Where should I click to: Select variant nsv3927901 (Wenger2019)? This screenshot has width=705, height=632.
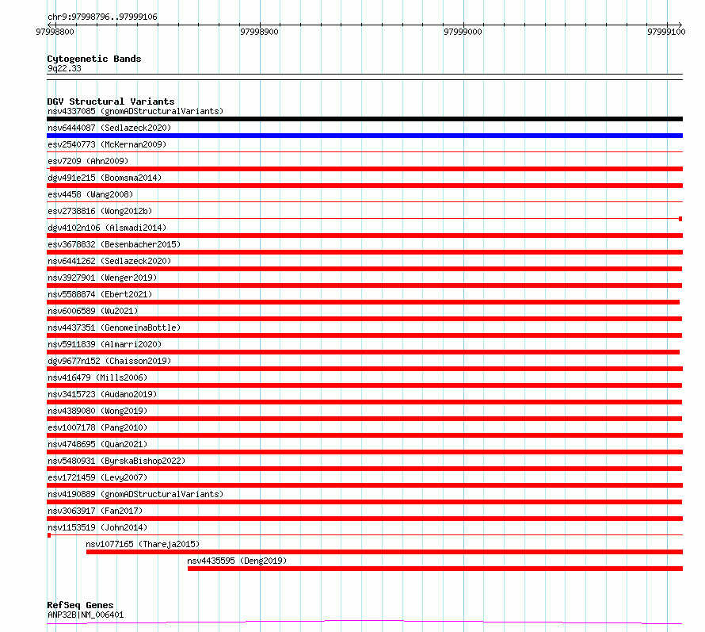(102, 278)
